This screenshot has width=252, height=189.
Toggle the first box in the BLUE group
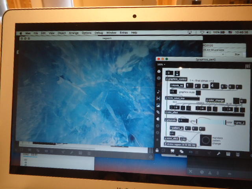coord(236,109)
